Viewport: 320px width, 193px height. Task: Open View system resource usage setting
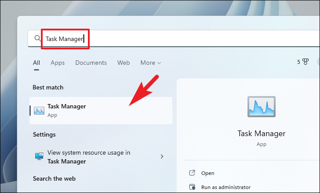101,157
